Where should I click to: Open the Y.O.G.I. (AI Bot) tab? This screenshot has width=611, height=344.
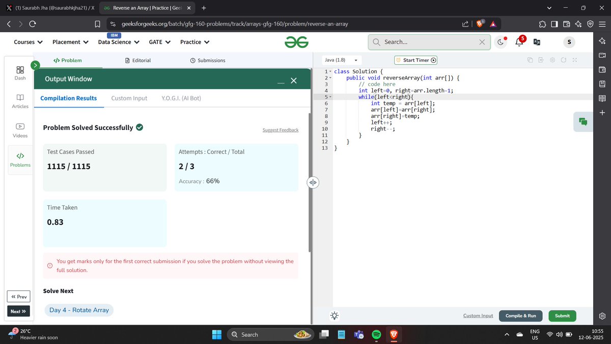pos(181,98)
